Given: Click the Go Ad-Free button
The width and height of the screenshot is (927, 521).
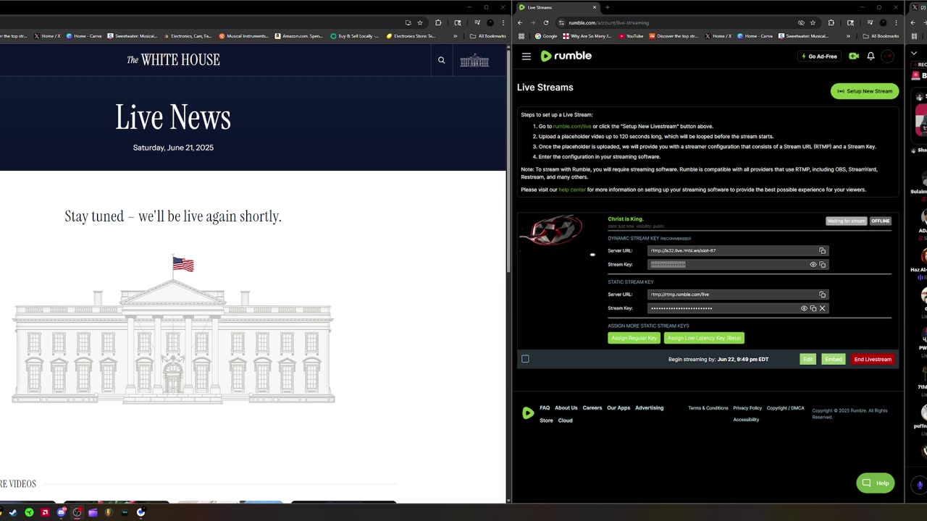Looking at the screenshot, I should (x=819, y=56).
